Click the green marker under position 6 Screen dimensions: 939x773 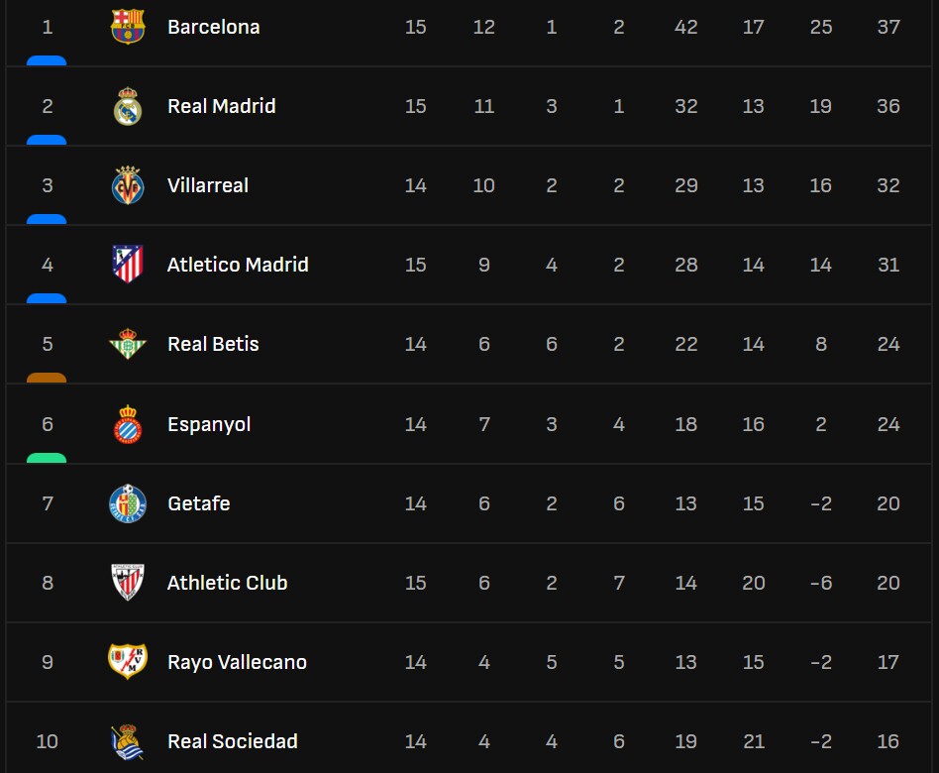tap(47, 458)
